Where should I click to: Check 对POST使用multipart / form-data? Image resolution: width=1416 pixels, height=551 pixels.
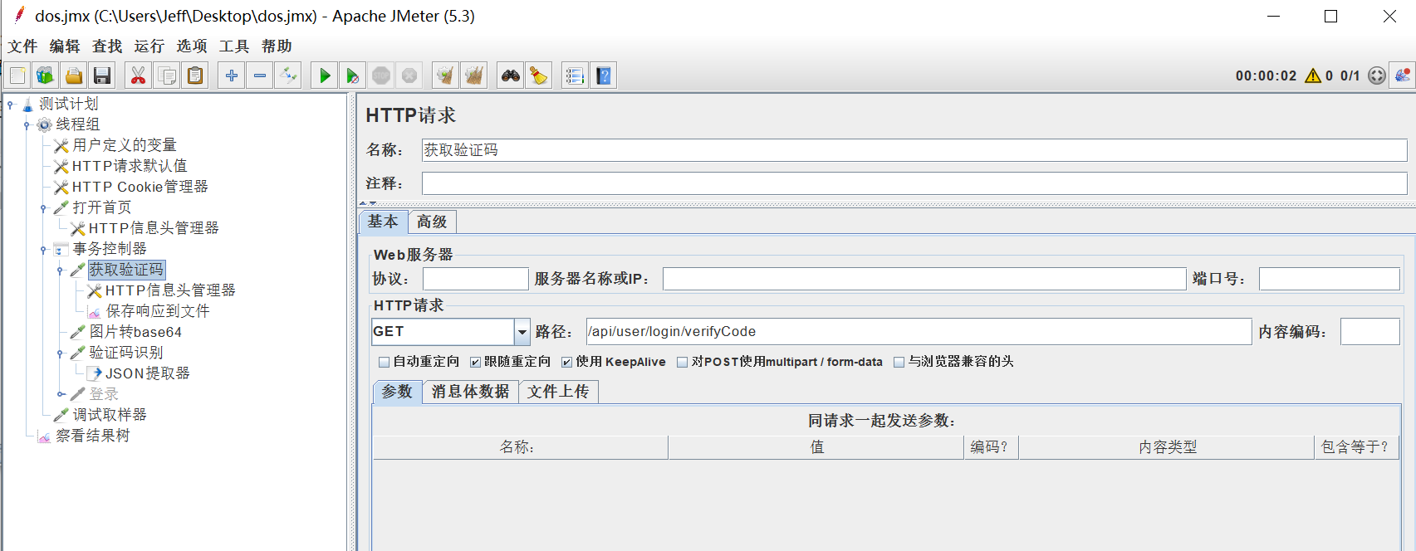pyautogui.click(x=682, y=362)
